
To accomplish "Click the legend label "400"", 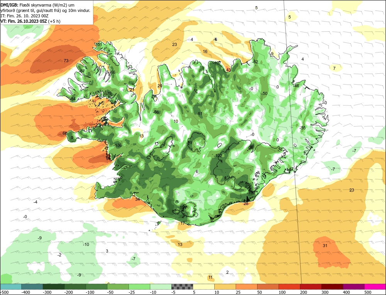I will (x=346, y=292).
